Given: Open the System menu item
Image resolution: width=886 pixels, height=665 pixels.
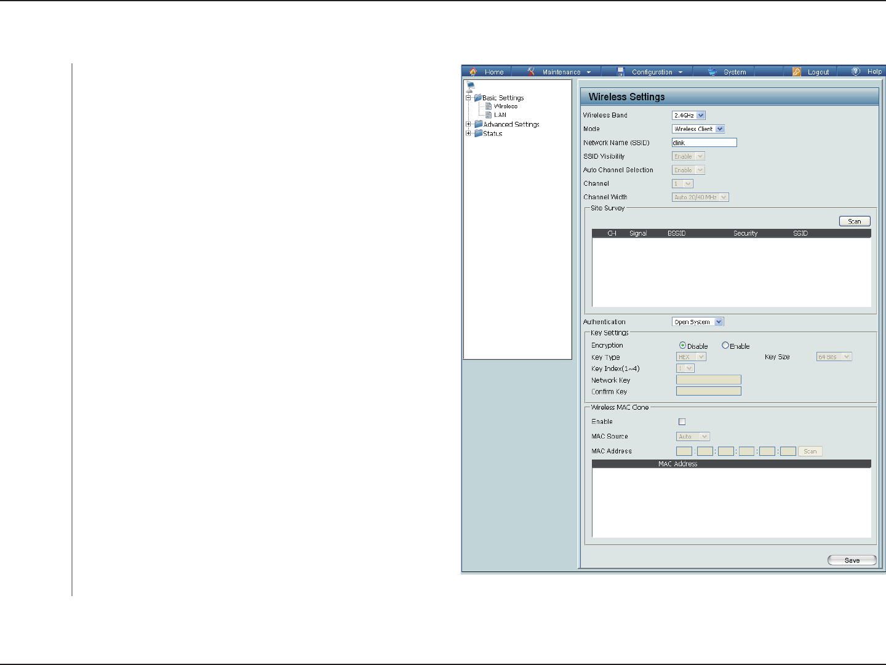Looking at the screenshot, I should [735, 72].
